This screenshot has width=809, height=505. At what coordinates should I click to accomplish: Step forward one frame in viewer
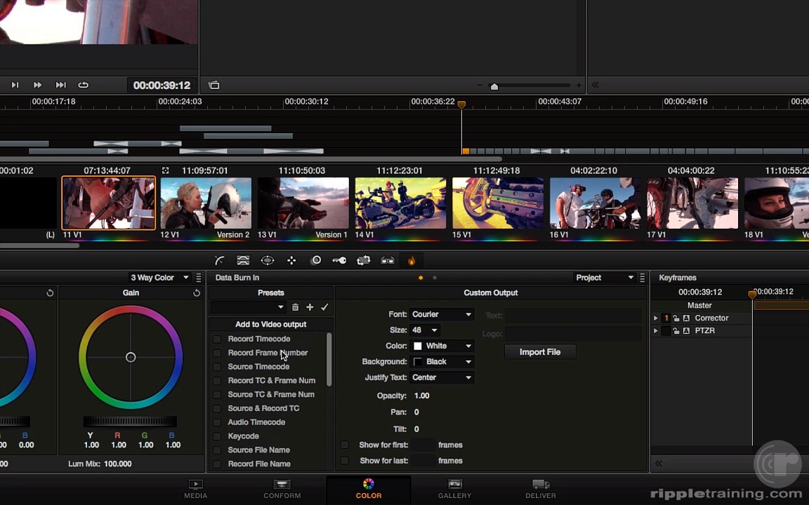(15, 85)
